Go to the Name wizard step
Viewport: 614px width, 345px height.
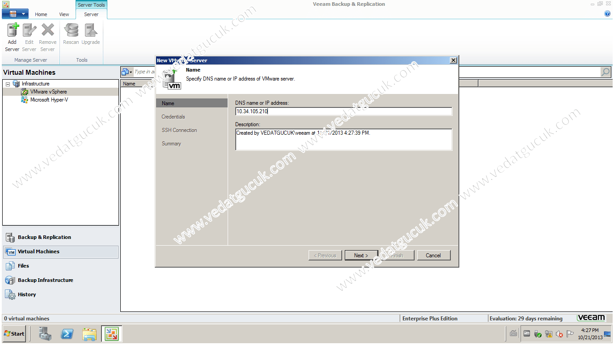pyautogui.click(x=191, y=103)
